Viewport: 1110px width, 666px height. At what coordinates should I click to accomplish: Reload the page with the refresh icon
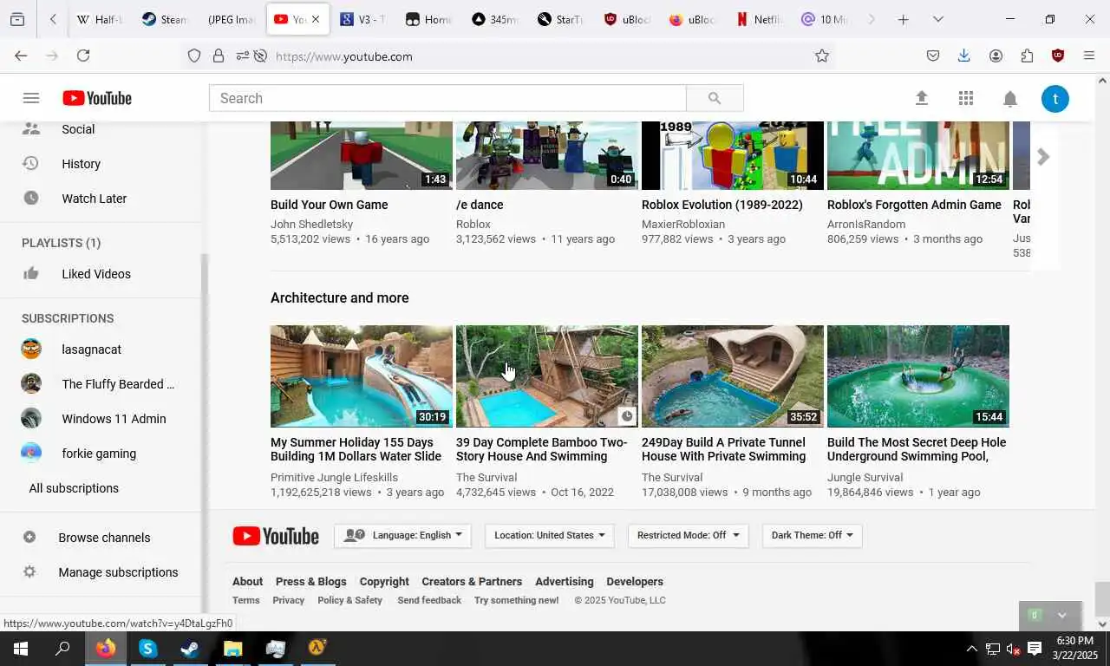coord(83,55)
